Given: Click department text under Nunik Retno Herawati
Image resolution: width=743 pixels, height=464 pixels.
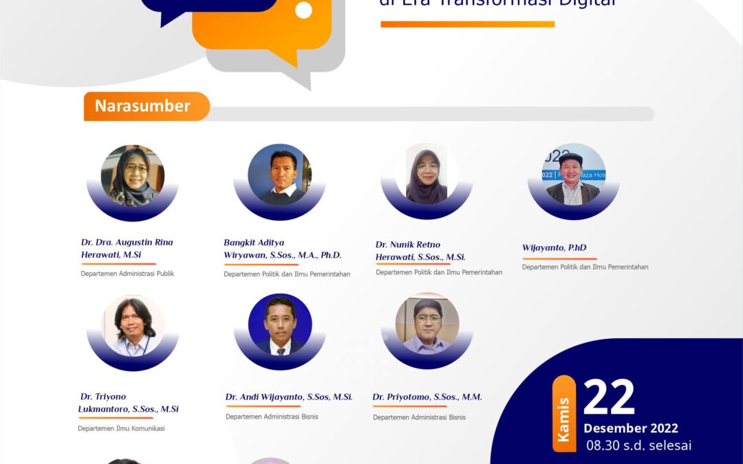Looking at the screenshot, I should coord(439,272).
